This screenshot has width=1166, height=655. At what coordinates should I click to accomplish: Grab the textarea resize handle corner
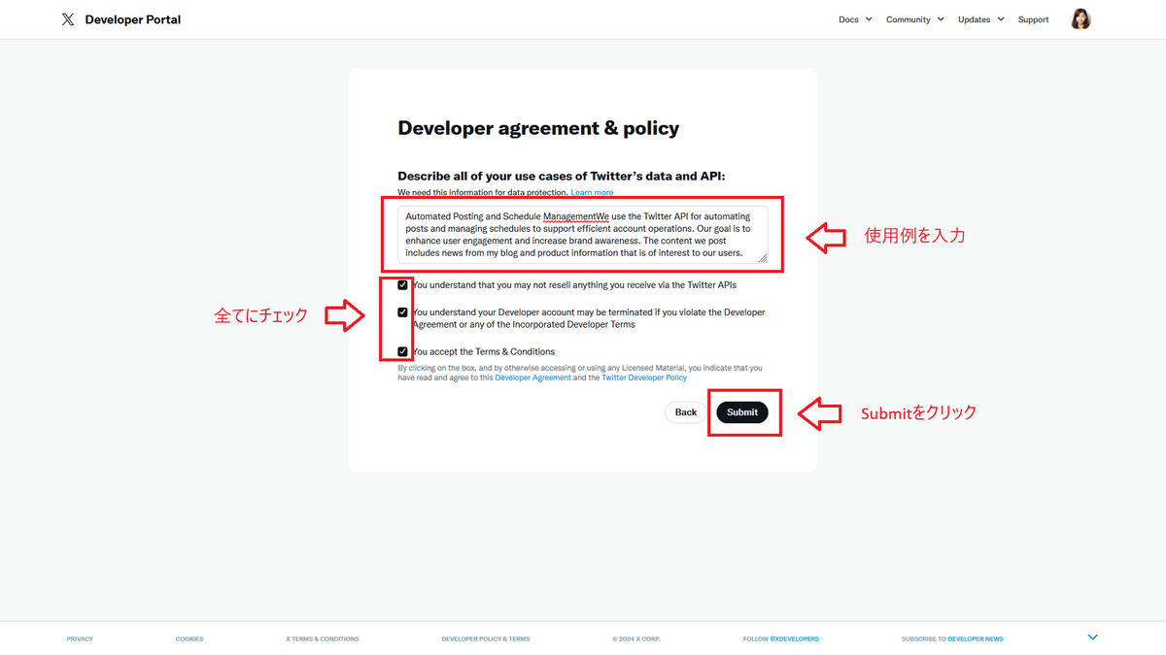point(763,259)
